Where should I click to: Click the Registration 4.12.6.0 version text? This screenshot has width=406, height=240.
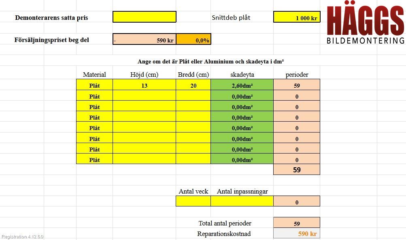(x=22, y=236)
